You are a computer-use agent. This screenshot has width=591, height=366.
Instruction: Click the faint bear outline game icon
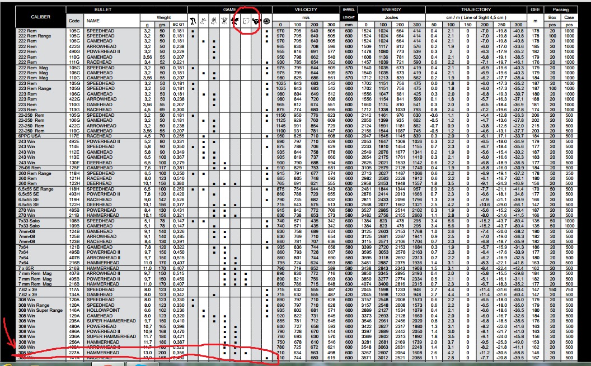(245, 21)
